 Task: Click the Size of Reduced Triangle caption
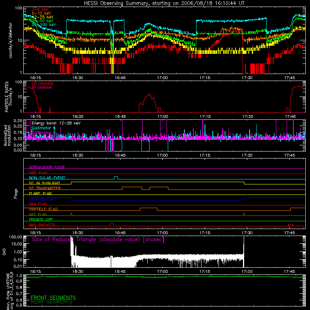point(98,239)
